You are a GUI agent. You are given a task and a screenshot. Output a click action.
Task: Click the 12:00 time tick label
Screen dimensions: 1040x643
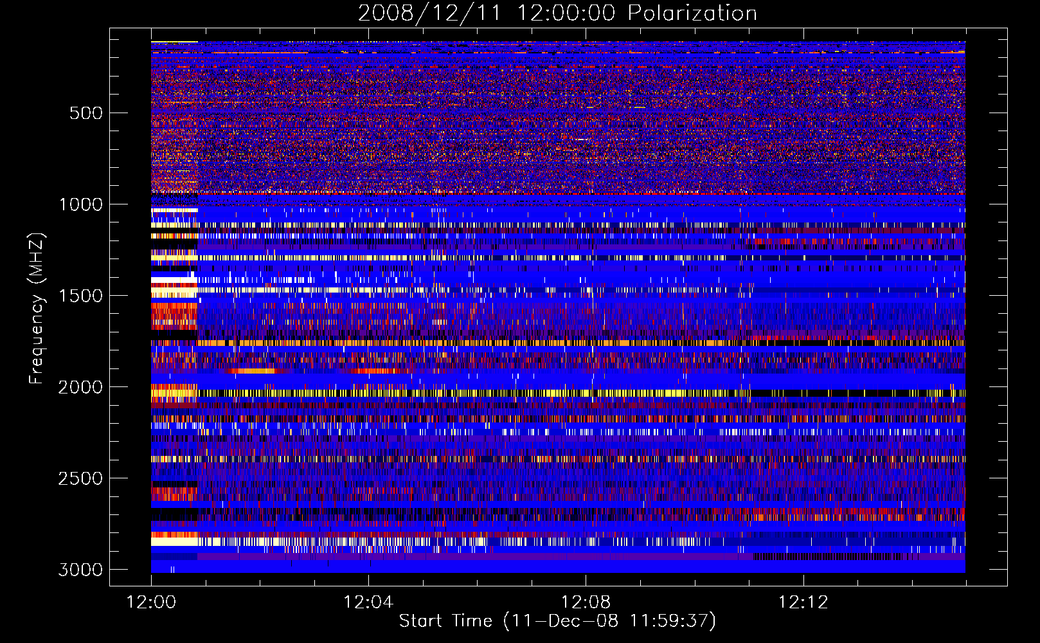tap(151, 602)
